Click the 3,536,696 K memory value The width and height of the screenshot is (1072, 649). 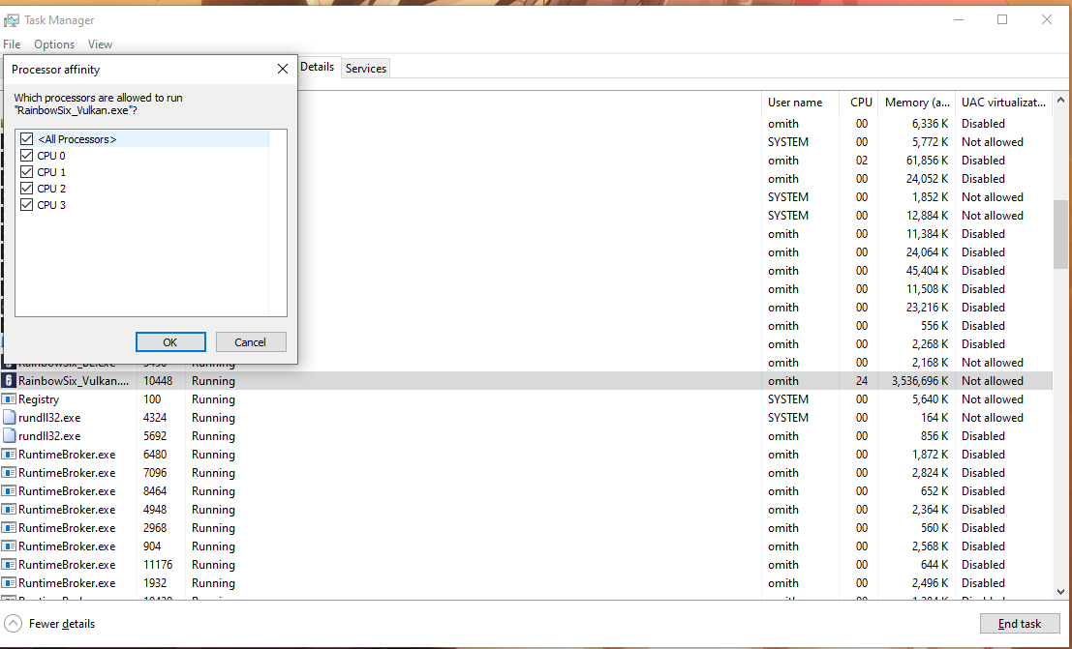pos(920,381)
